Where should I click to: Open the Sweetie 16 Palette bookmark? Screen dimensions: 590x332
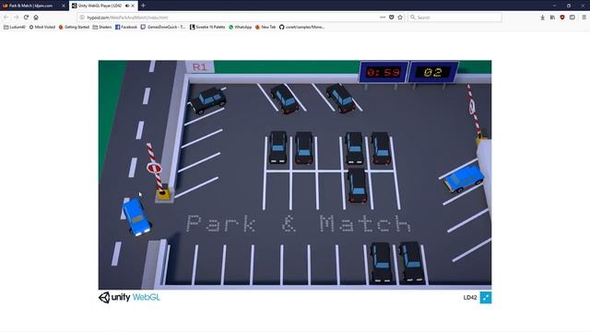click(207, 27)
